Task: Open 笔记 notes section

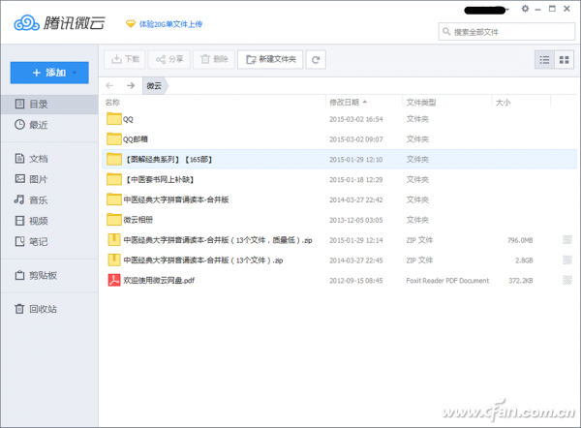Action: coord(49,242)
